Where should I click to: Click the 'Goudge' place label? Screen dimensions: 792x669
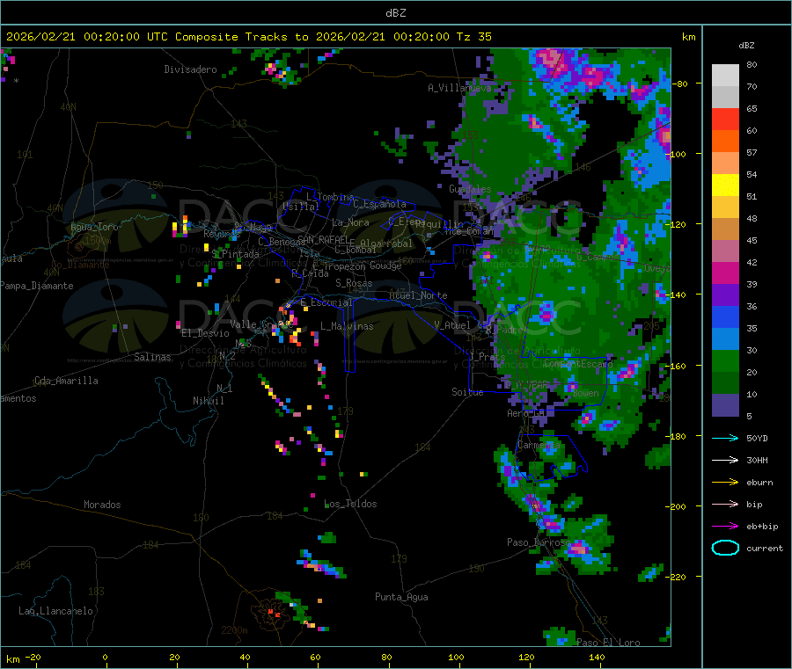click(x=385, y=265)
